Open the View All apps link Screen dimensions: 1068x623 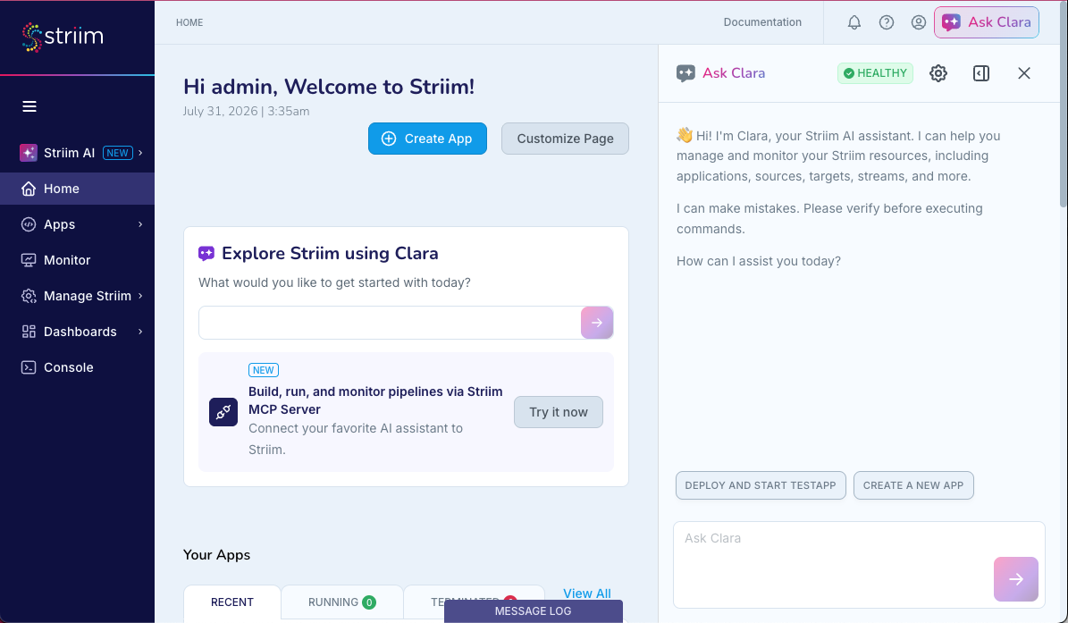[x=586, y=593]
